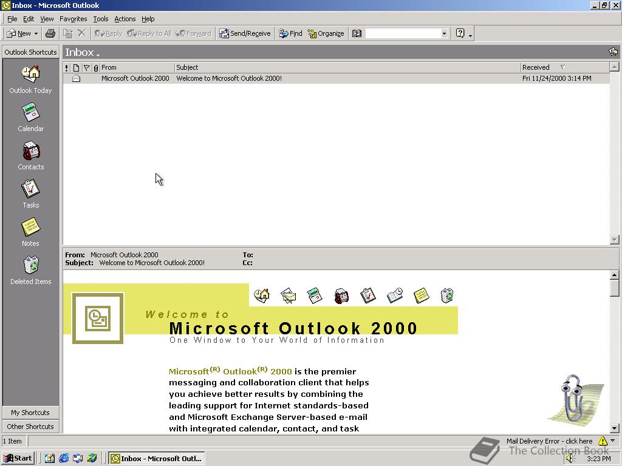Click the Notes icon in welcome banner
Viewport: 622px width, 466px height.
click(422, 295)
